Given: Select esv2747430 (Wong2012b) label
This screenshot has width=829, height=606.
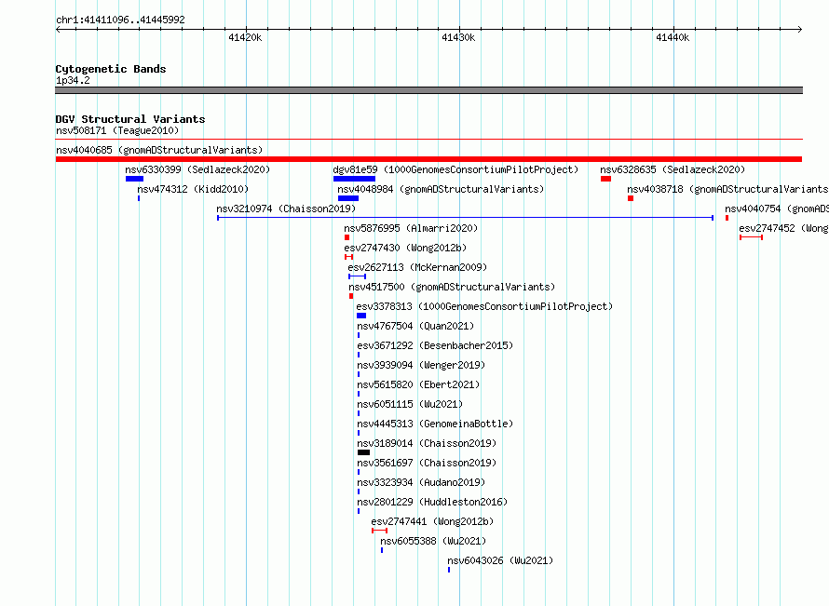Looking at the screenshot, I should (405, 248).
